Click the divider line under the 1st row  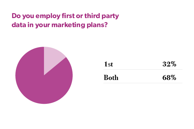(143, 69)
